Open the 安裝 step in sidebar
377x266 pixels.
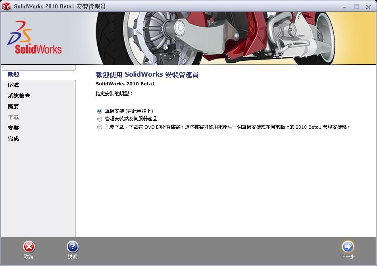pyautogui.click(x=13, y=128)
